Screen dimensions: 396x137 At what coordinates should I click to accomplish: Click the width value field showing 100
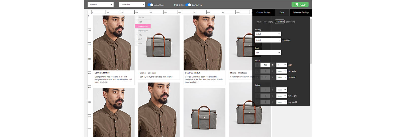(x=265, y=65)
